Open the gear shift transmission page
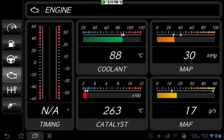 pyautogui.click(x=12, y=90)
